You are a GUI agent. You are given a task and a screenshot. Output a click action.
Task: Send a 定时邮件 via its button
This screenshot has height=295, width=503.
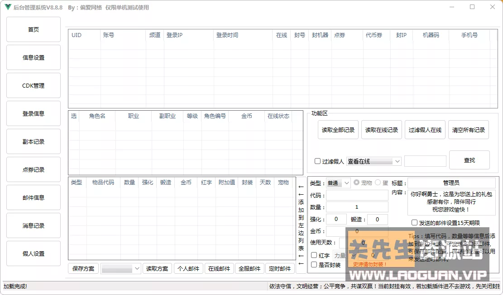[280, 268]
